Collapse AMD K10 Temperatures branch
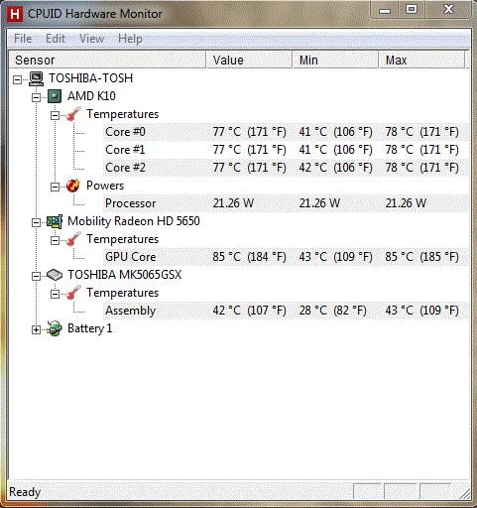The image size is (477, 508). coord(55,115)
